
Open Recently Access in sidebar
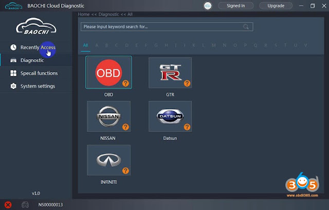click(36, 47)
